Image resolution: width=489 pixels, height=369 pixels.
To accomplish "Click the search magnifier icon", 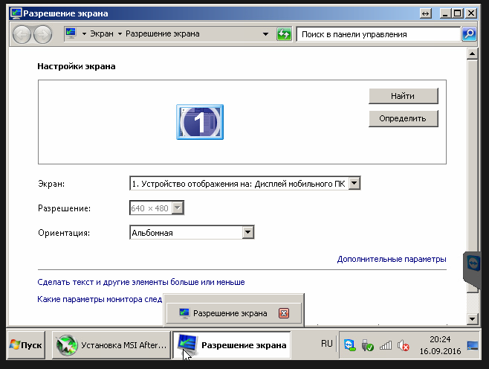I will click(x=468, y=34).
